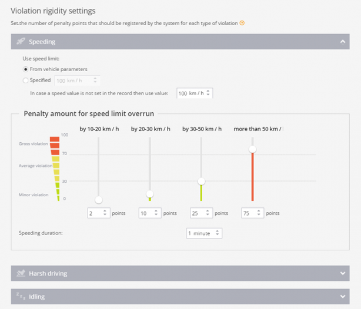
Task: Click the 'by 30-50 km / h' slider handle
Action: click(x=201, y=181)
